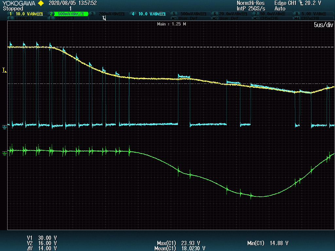Select channel 4 10.0 V/div tab
This screenshot has width=335, height=251.
click(150, 14)
